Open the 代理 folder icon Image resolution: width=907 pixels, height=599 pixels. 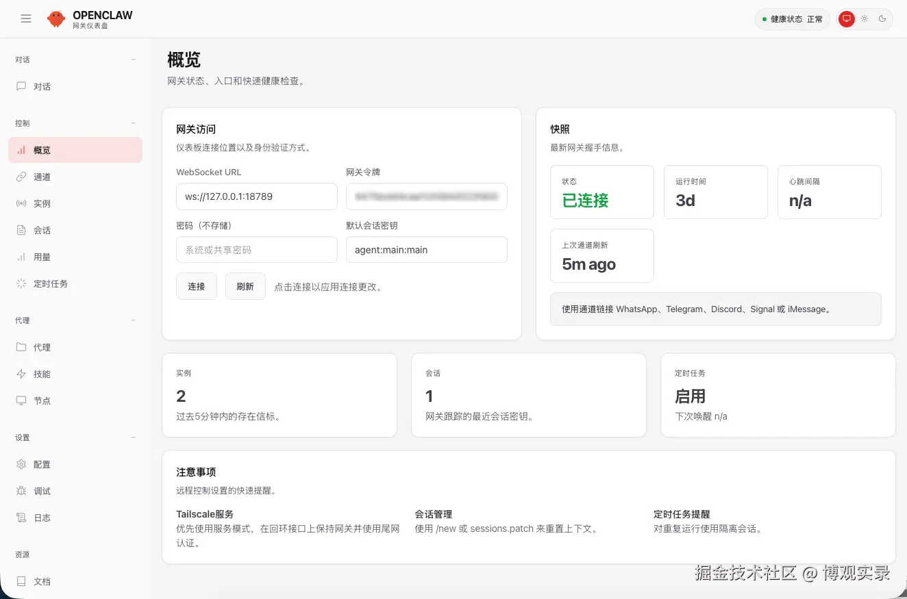tap(21, 347)
